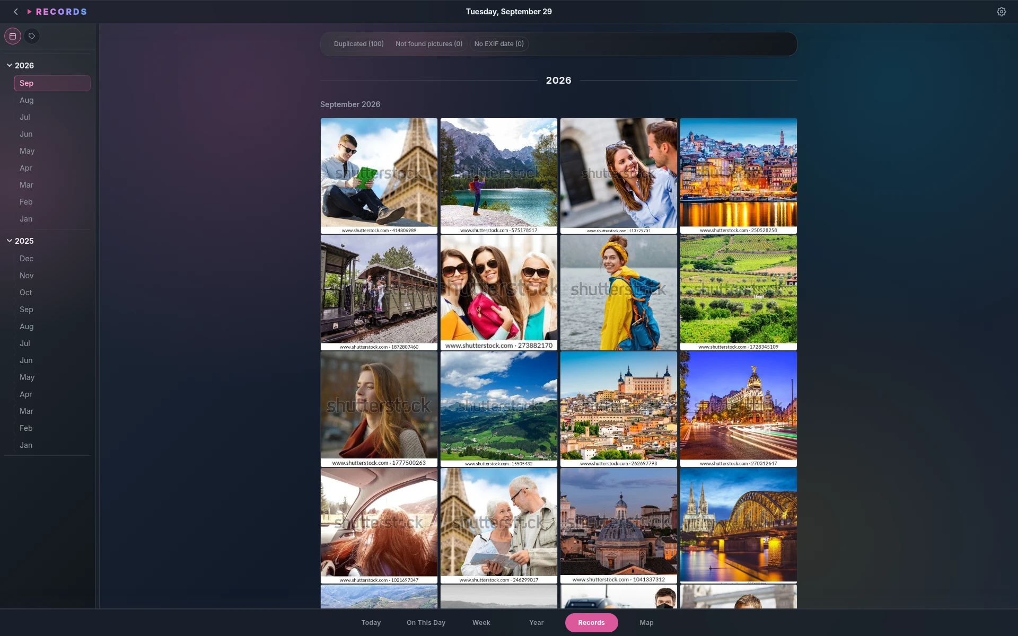Select Mar under 2025
This screenshot has height=636, width=1018.
[52, 411]
